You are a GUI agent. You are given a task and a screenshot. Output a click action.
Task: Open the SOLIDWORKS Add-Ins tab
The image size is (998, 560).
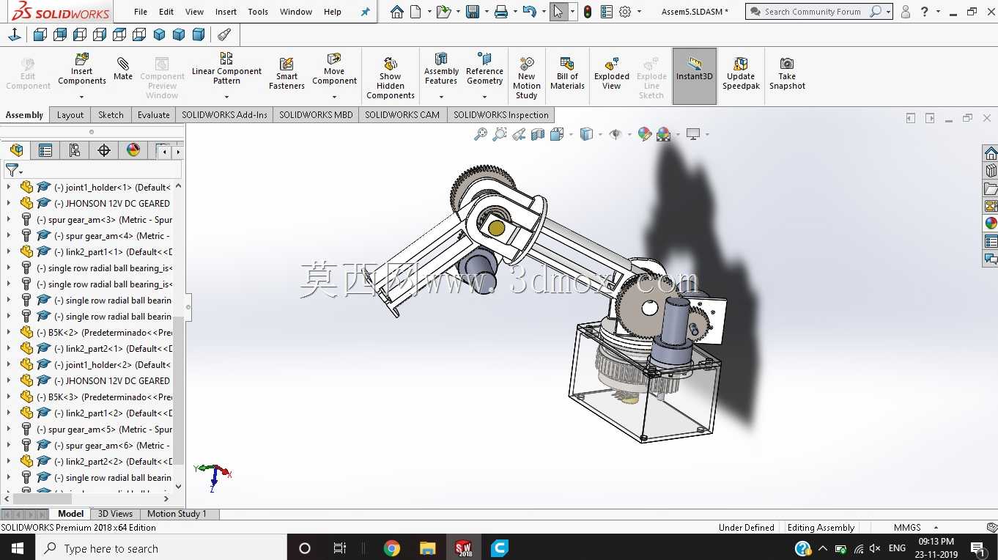tap(224, 114)
